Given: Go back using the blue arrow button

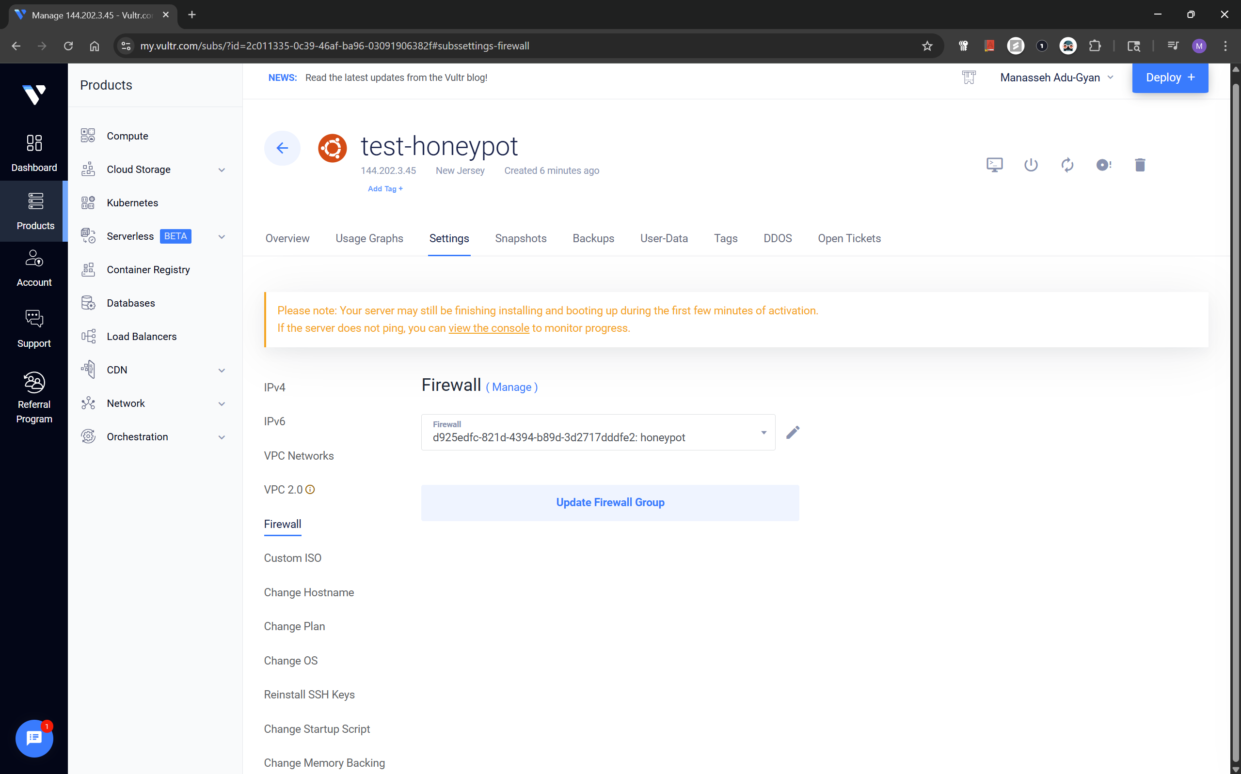Looking at the screenshot, I should click(x=282, y=148).
